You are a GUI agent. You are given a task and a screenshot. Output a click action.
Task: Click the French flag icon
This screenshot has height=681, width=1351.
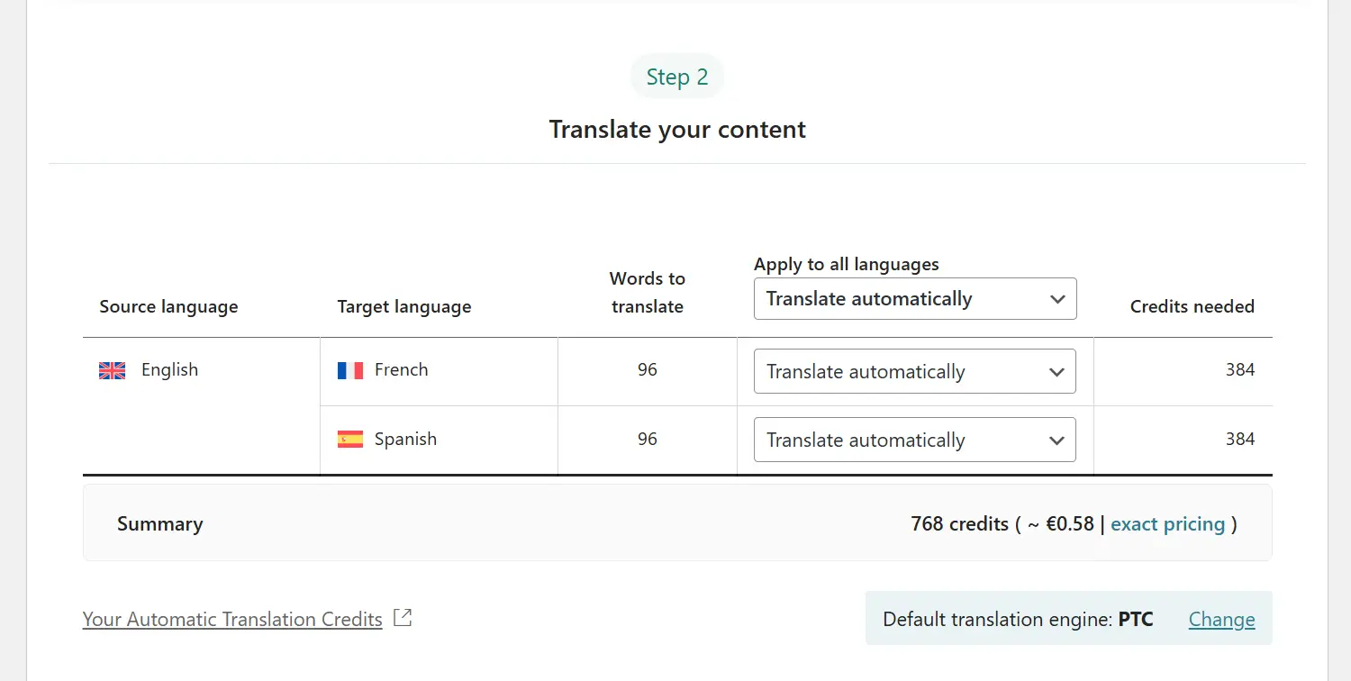[x=350, y=370]
